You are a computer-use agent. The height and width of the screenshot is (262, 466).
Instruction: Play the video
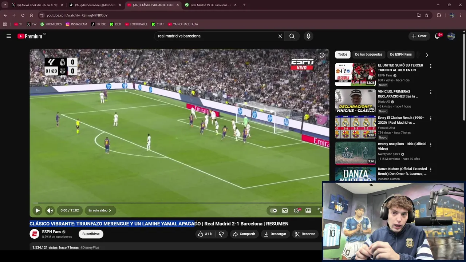[x=37, y=210]
